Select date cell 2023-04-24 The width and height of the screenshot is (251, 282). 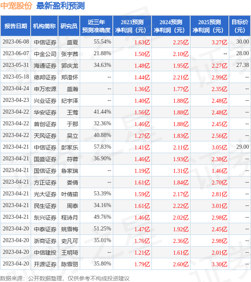(16, 89)
